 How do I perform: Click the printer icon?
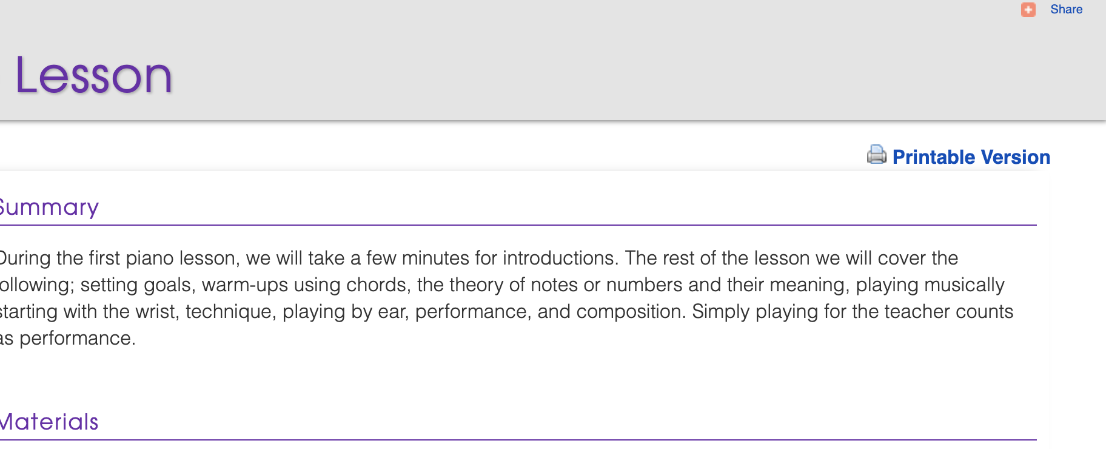876,155
